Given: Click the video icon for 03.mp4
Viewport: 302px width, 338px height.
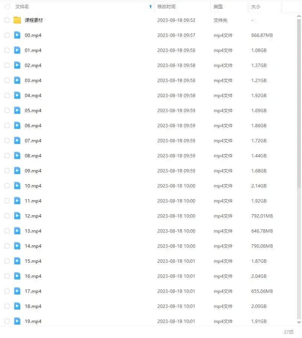Looking at the screenshot, I should (17, 81).
